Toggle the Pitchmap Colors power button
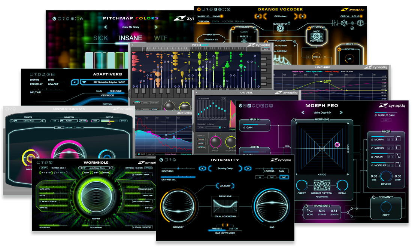This screenshot has height=247, width=412. tap(54, 19)
